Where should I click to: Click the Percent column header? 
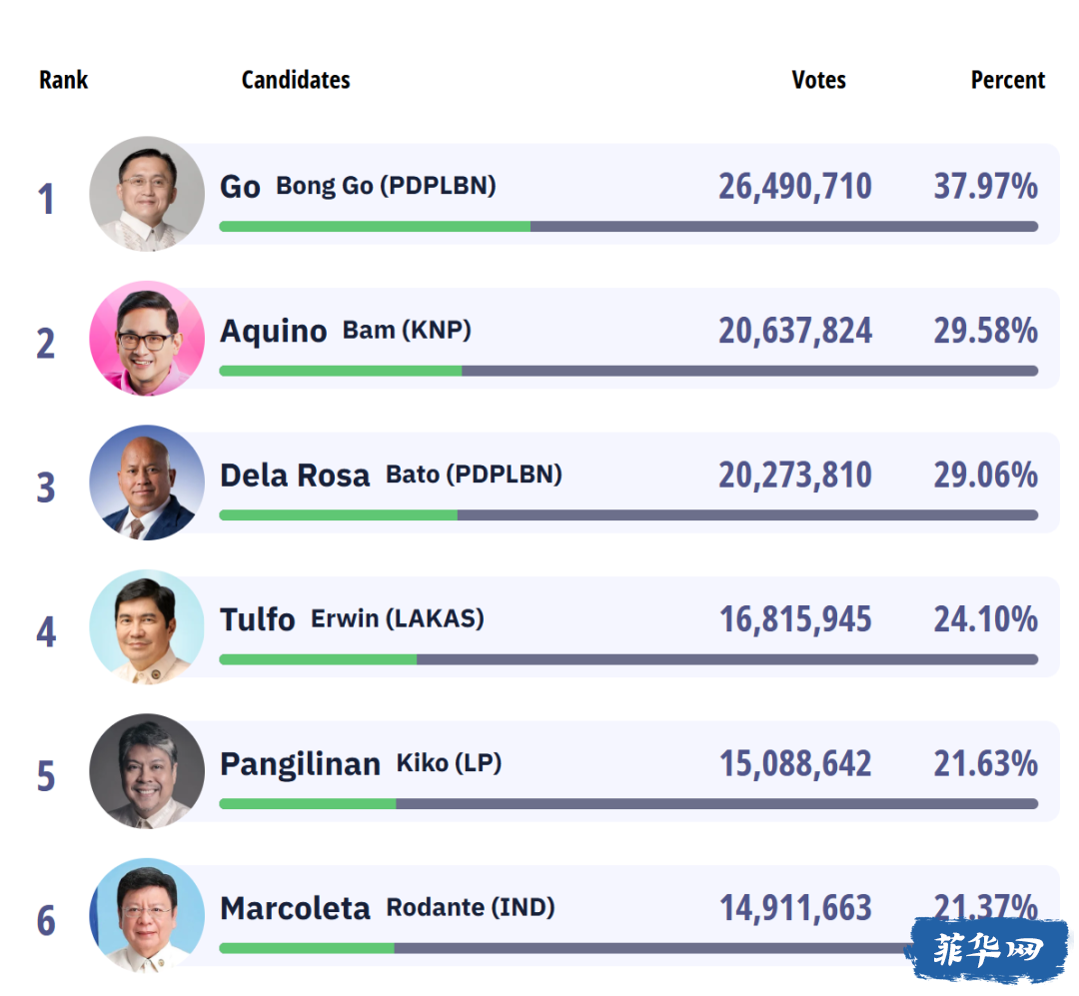[1008, 80]
